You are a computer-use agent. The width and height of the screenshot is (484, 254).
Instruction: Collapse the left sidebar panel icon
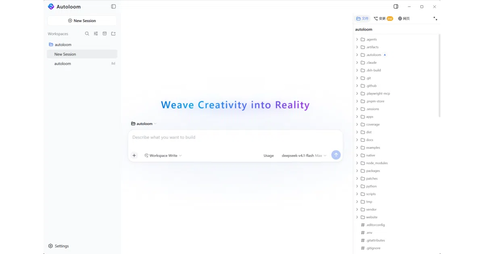[113, 6]
